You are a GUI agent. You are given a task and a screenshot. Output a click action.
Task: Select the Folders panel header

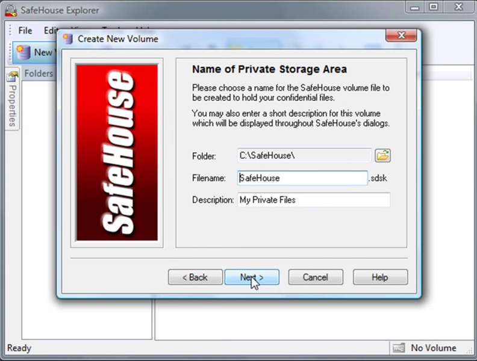39,73
